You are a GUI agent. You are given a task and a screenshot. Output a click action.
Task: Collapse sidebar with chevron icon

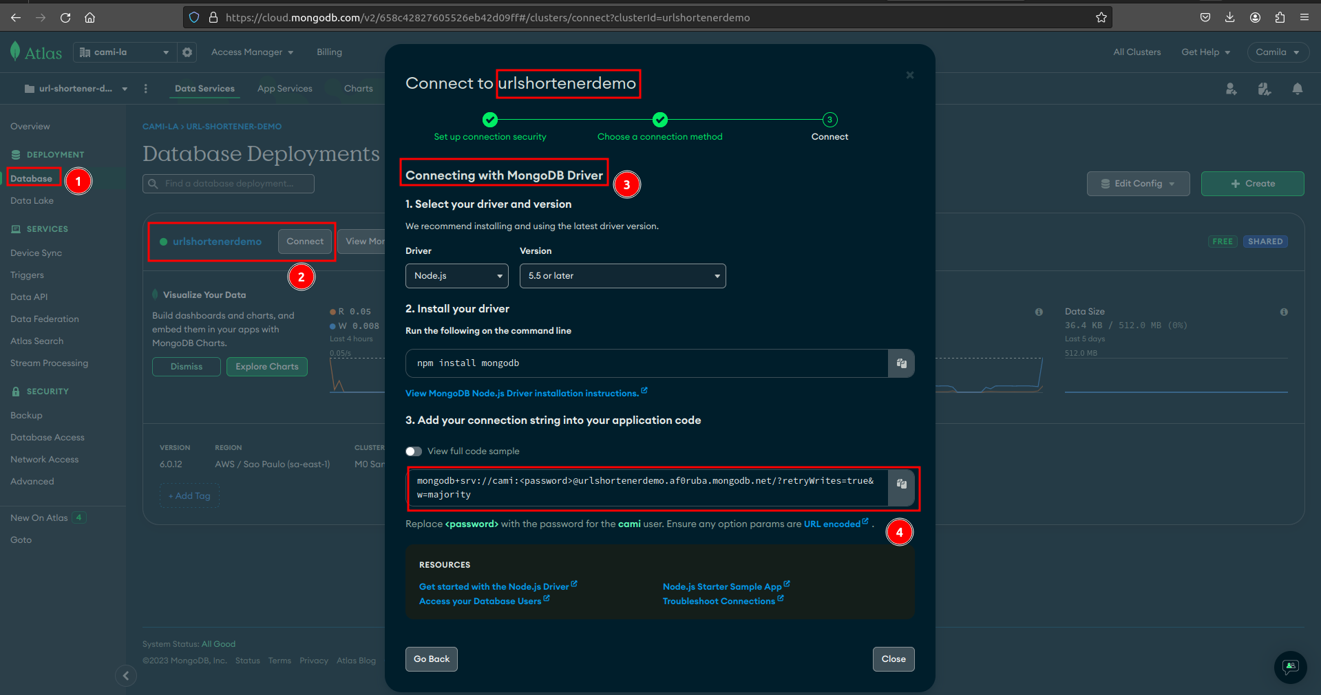(125, 676)
